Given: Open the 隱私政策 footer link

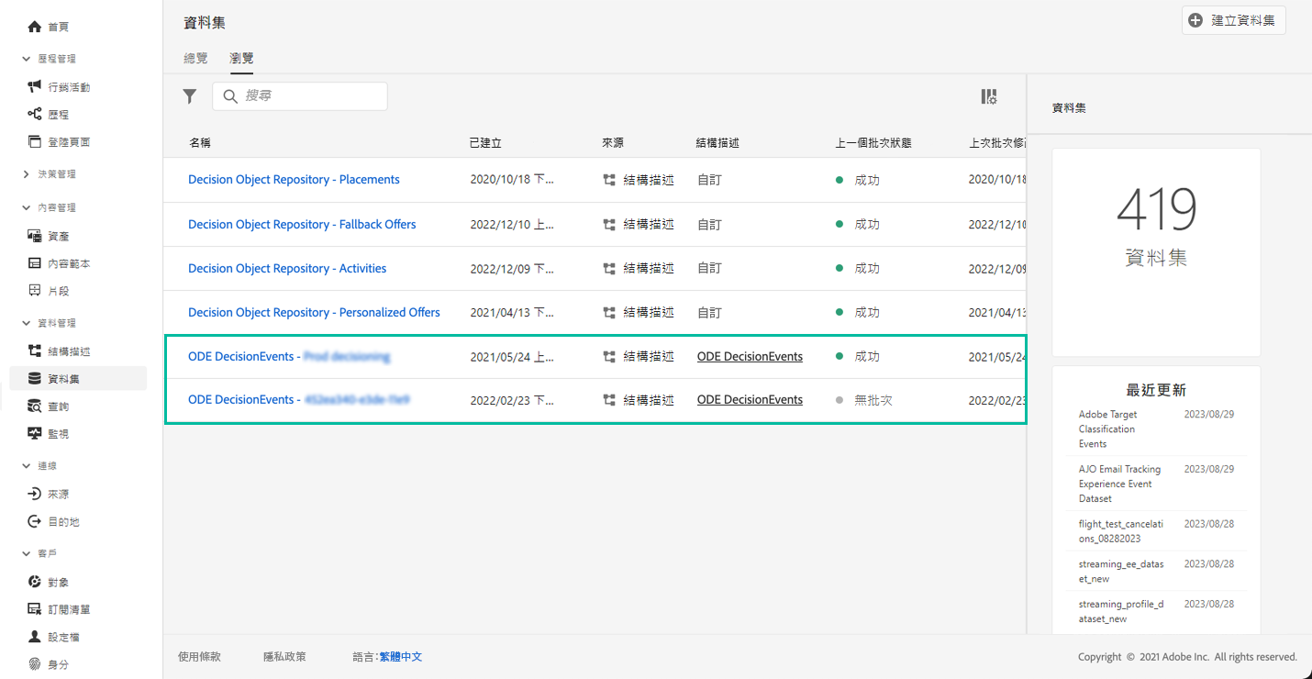Looking at the screenshot, I should tap(284, 657).
